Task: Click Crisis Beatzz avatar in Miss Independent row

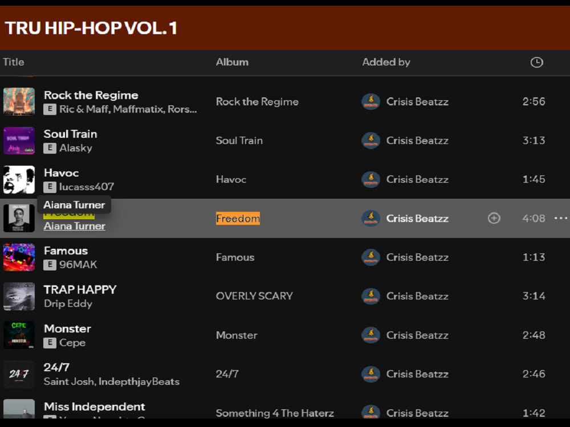Action: tap(371, 412)
